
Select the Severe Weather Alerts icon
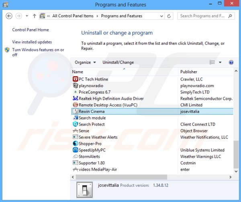point(76,137)
